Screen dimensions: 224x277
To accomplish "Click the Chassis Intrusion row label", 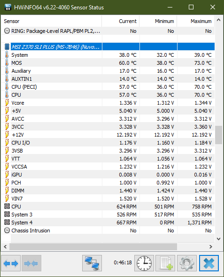I will point(31,231).
